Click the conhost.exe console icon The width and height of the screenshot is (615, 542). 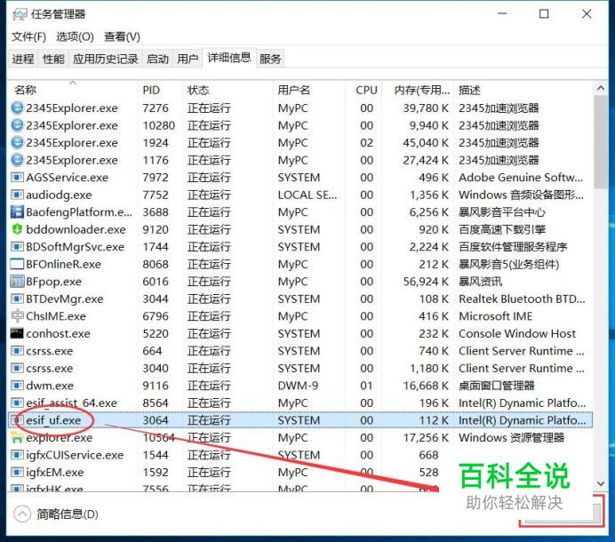coord(17,333)
